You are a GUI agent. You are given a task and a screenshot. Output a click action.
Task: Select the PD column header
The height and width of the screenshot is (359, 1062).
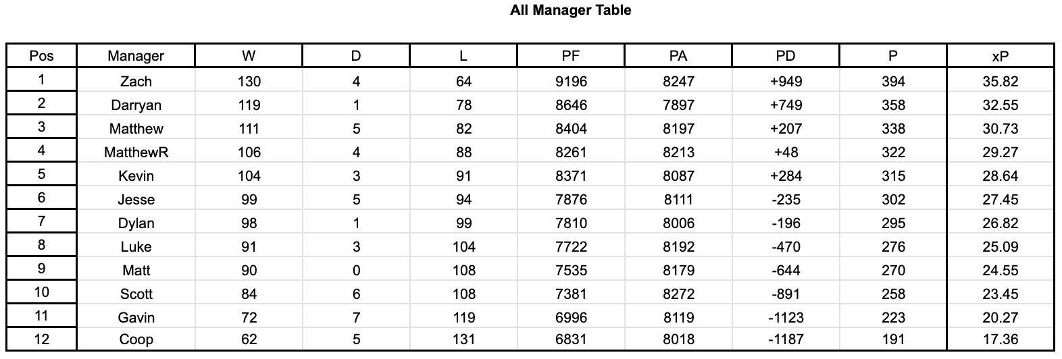[x=786, y=57]
